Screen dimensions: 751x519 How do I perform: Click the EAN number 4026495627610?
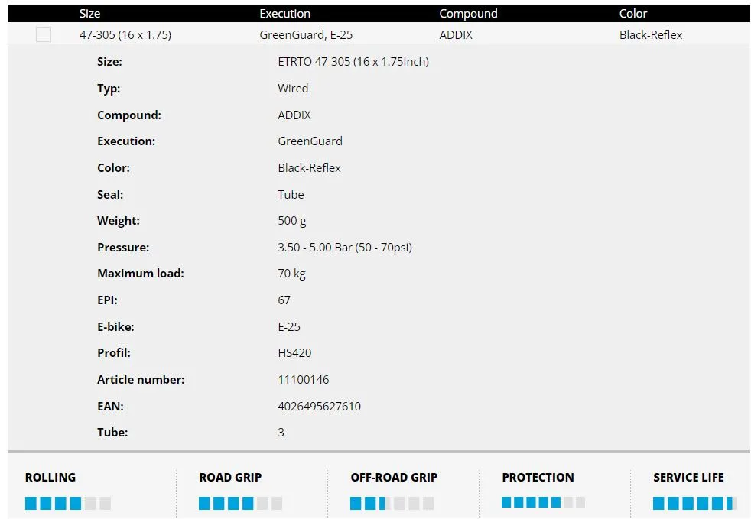319,407
